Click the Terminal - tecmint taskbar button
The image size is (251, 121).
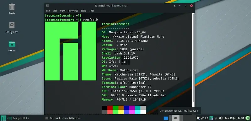tap(63, 118)
